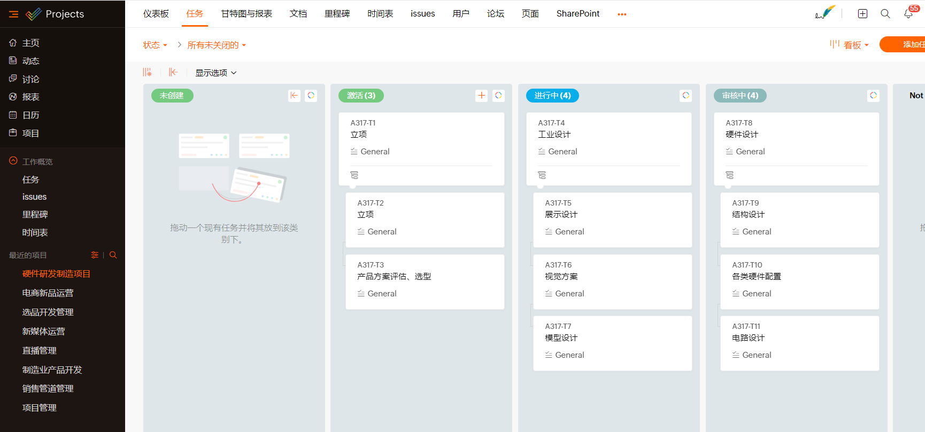The width and height of the screenshot is (925, 432).
Task: Open notifications bell with 55 badge
Action: pos(908,14)
